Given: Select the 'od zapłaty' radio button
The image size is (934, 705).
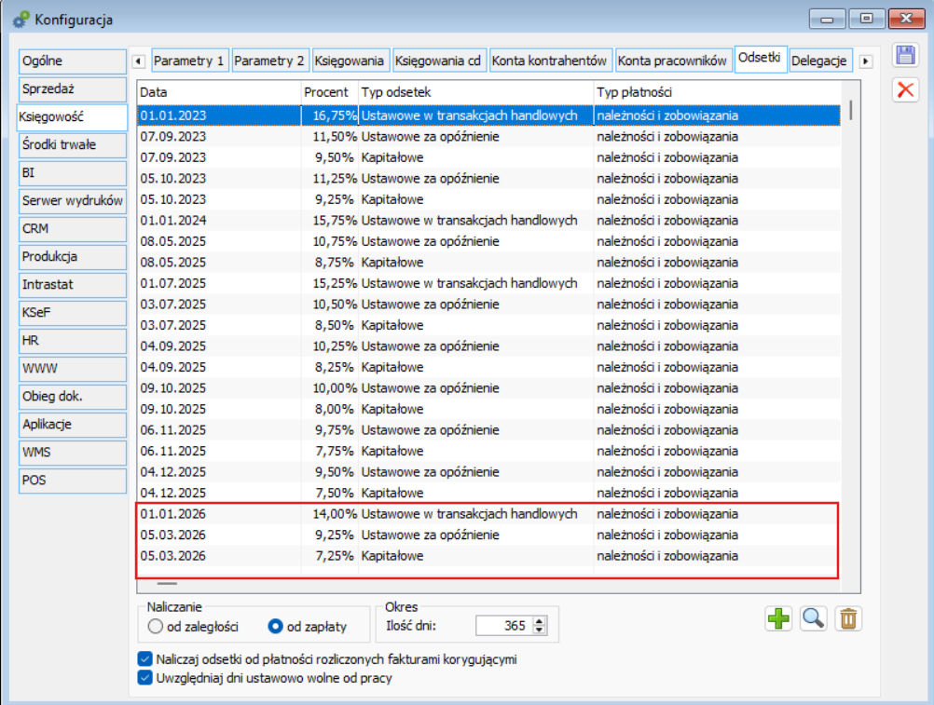Looking at the screenshot, I should 275,627.
